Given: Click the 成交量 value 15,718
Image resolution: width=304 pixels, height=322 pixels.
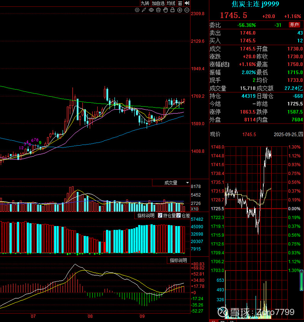Looking at the screenshot, I should tap(248, 88).
